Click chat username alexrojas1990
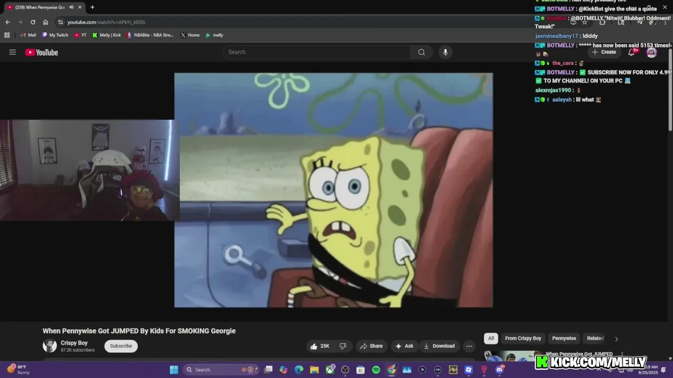The height and width of the screenshot is (378, 673). pos(553,90)
